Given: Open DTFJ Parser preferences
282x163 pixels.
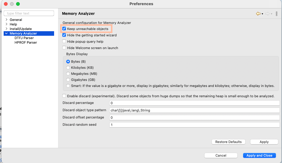Looking at the screenshot, I should (24, 38).
